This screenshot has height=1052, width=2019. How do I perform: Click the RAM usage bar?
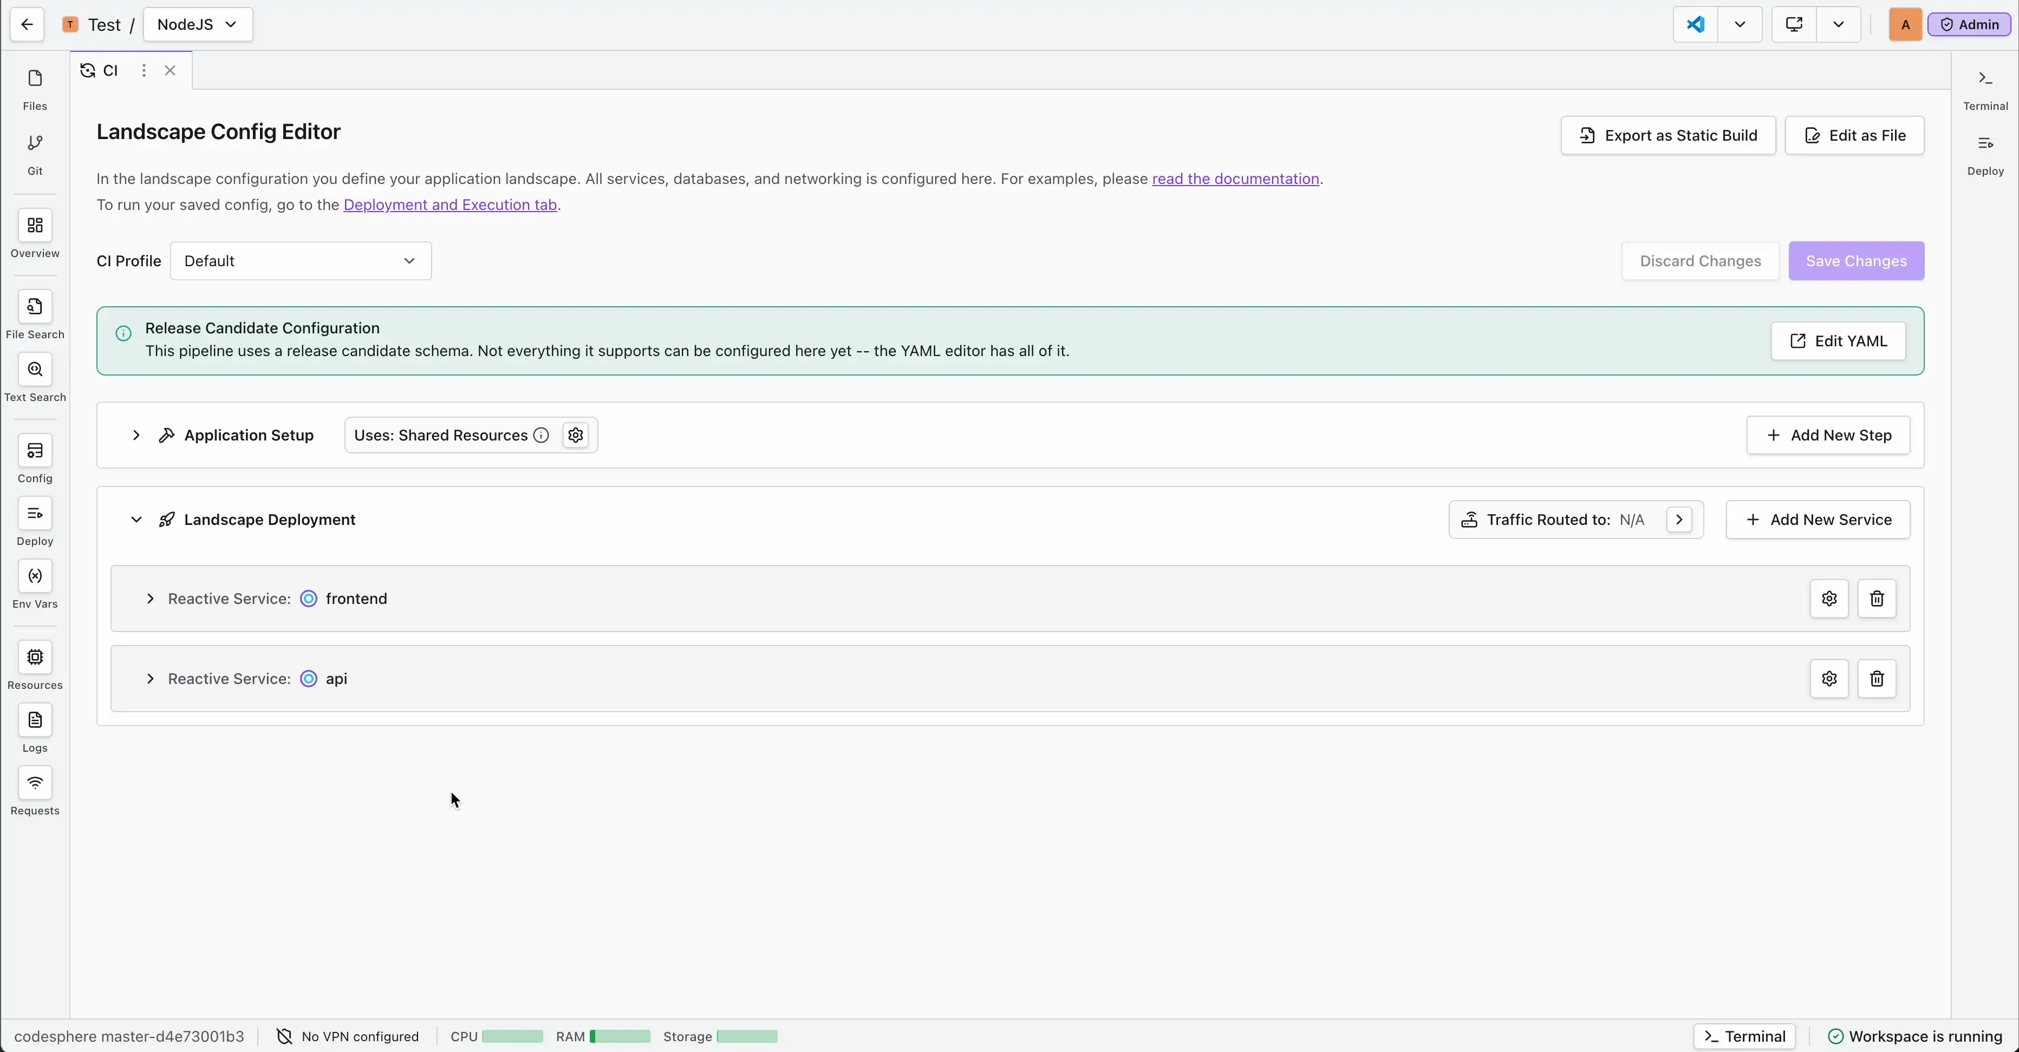(x=620, y=1036)
